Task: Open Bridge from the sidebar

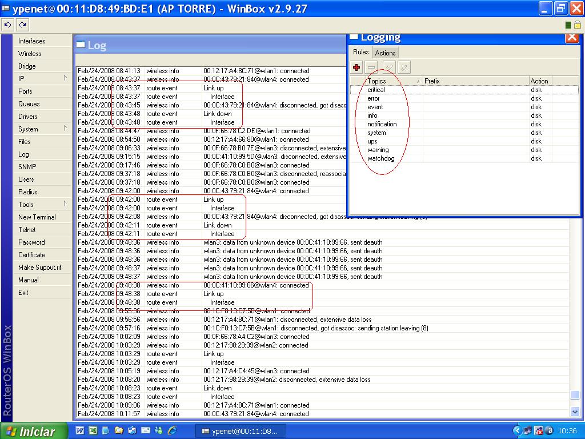Action: pyautogui.click(x=42, y=66)
